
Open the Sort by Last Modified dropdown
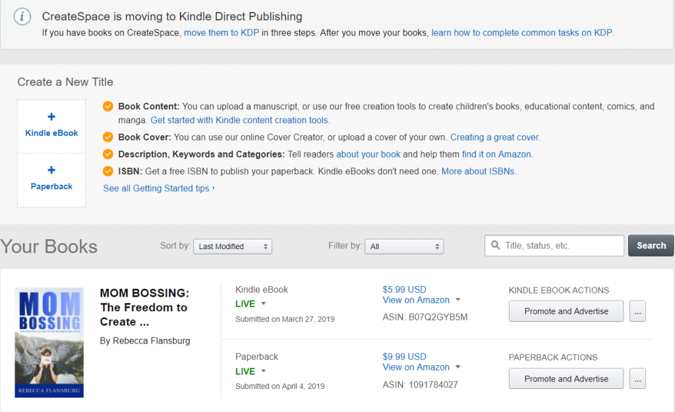(x=233, y=247)
